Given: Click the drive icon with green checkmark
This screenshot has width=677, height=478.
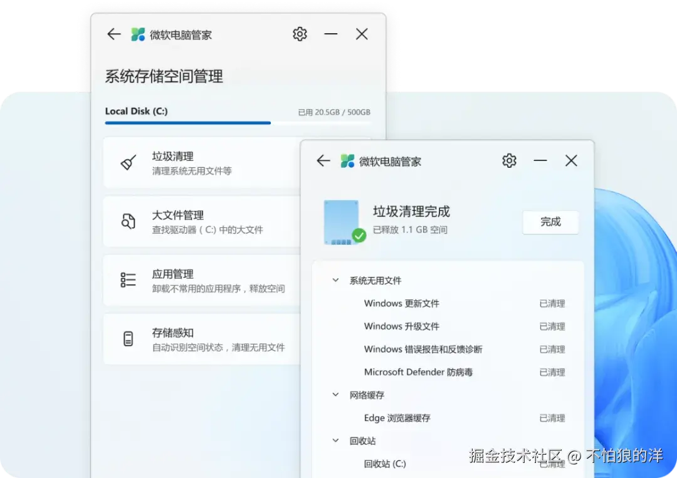Looking at the screenshot, I should 344,222.
